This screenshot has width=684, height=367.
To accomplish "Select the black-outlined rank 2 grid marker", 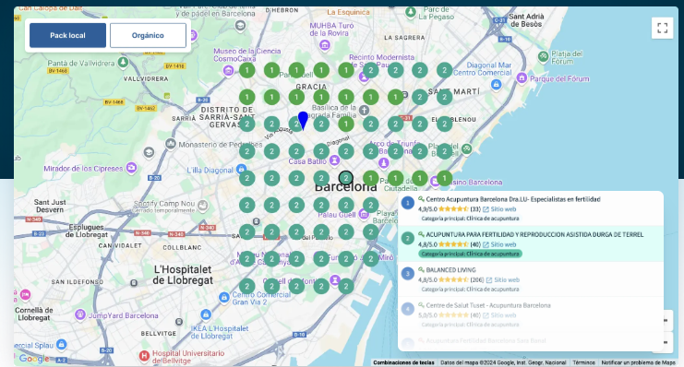I will 346,178.
